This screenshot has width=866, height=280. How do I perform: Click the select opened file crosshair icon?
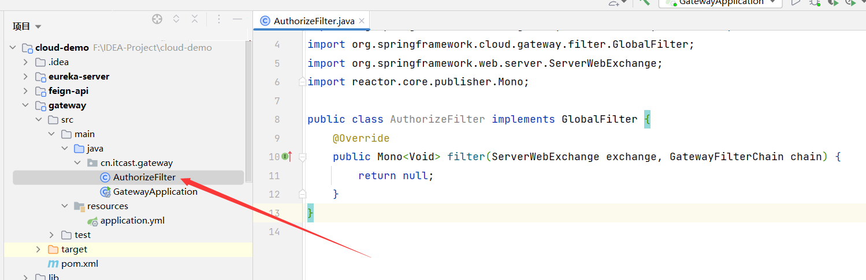click(x=157, y=20)
